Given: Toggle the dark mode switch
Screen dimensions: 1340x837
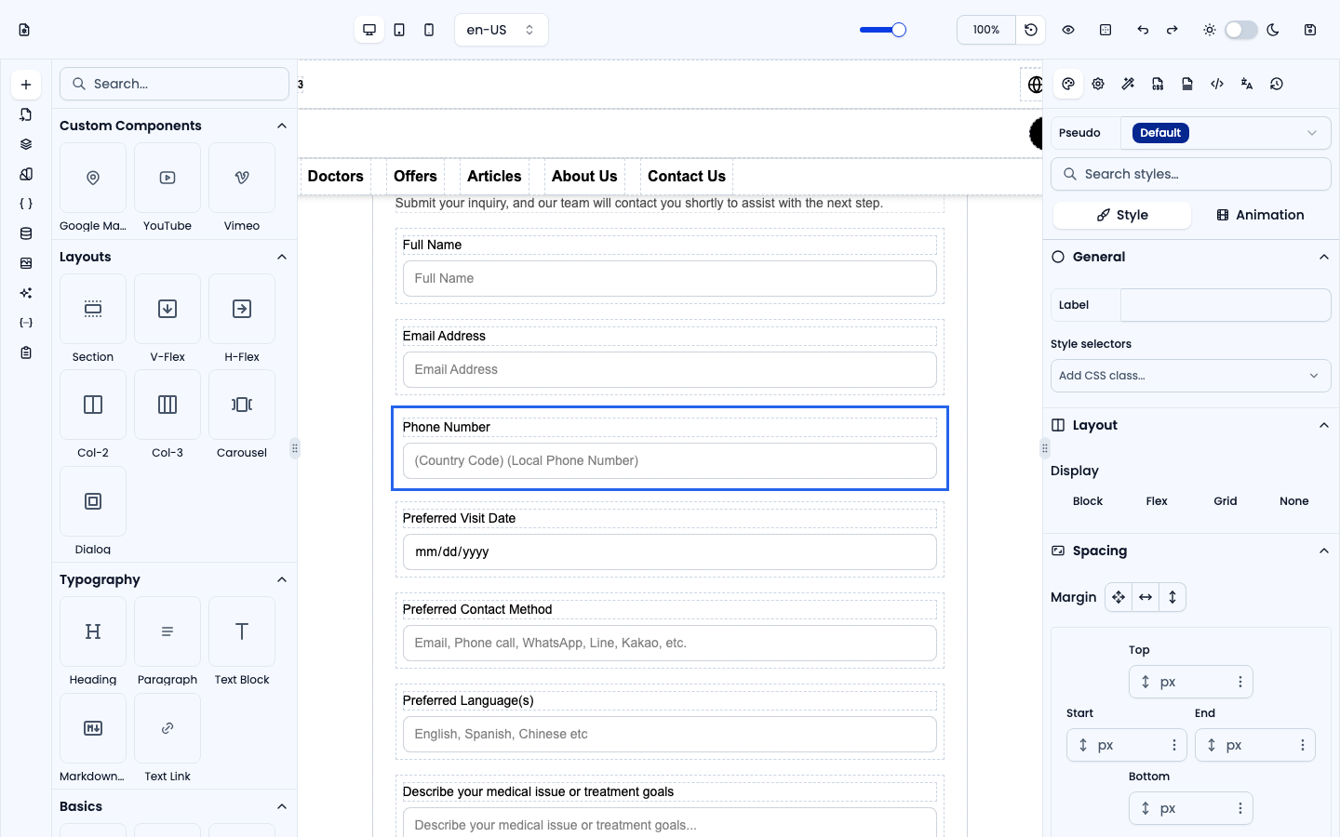Looking at the screenshot, I should click(x=1241, y=30).
